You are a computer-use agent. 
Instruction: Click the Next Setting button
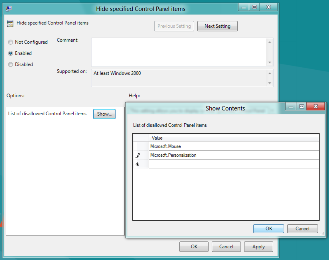217,26
